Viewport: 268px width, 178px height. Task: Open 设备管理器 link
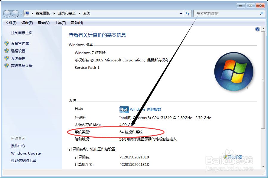20,43
